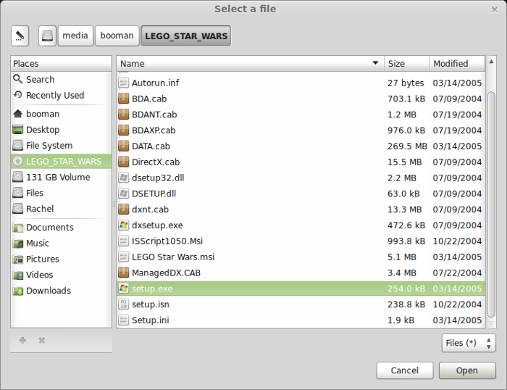Click the remove bookmark X button

click(42, 340)
